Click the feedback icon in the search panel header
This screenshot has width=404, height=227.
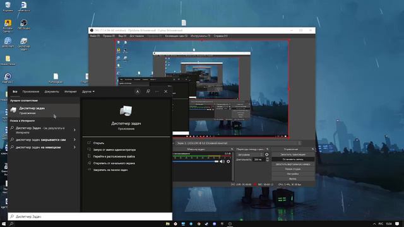tap(148, 91)
